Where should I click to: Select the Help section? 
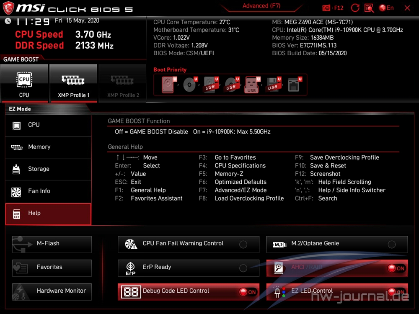click(48, 214)
